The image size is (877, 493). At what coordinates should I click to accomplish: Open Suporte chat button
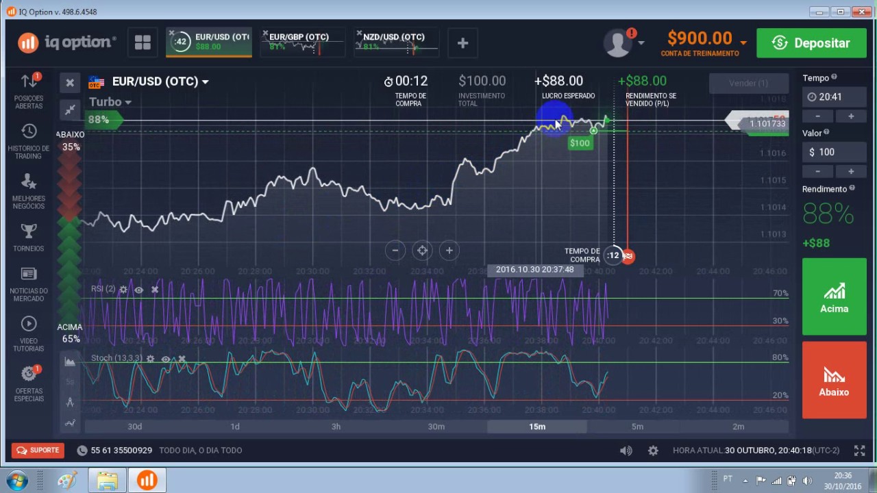pos(38,451)
